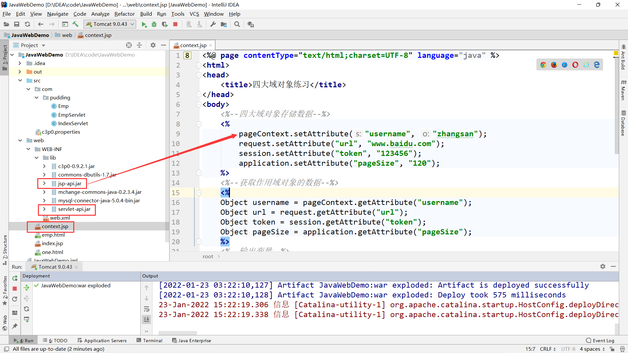Navigate back with the left arrow icon
This screenshot has width=628, height=353.
click(41, 24)
